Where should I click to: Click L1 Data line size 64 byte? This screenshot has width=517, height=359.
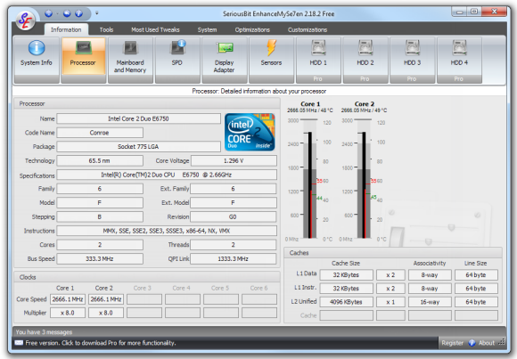click(476, 275)
